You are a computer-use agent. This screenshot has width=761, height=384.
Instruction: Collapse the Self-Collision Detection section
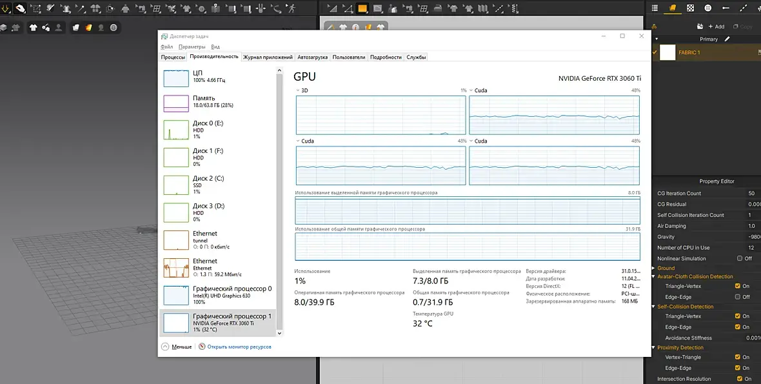(654, 307)
